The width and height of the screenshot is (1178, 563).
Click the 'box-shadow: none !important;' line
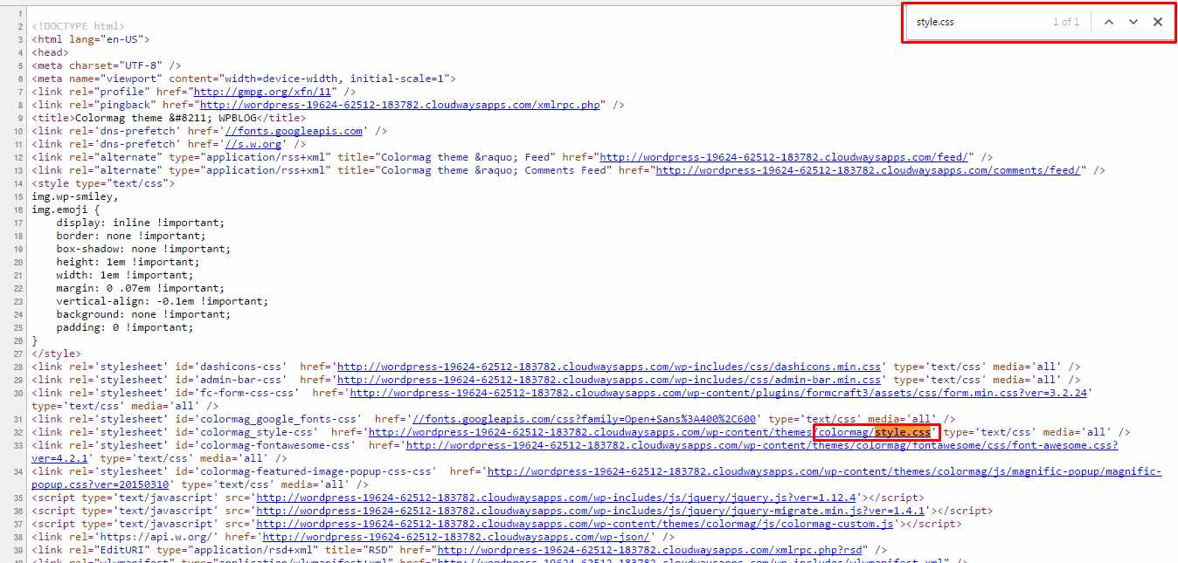pos(143,249)
